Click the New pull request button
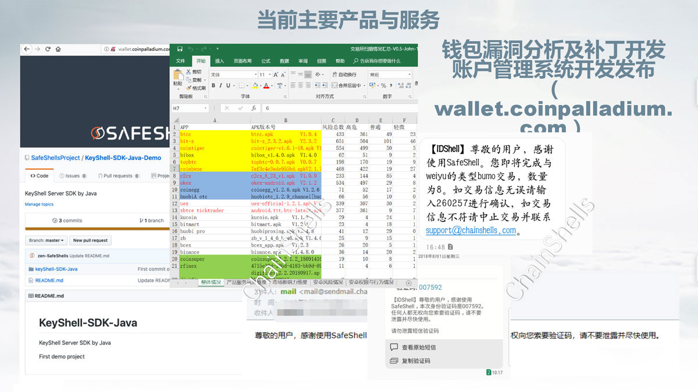 pyautogui.click(x=90, y=240)
